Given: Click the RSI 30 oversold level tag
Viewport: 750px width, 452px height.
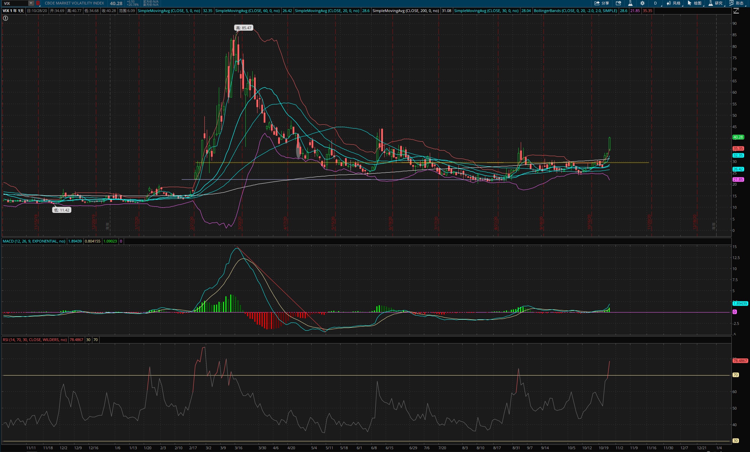Looking at the screenshot, I should [736, 441].
